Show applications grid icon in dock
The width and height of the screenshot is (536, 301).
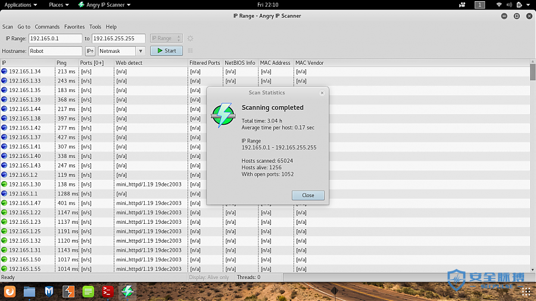(x=526, y=292)
